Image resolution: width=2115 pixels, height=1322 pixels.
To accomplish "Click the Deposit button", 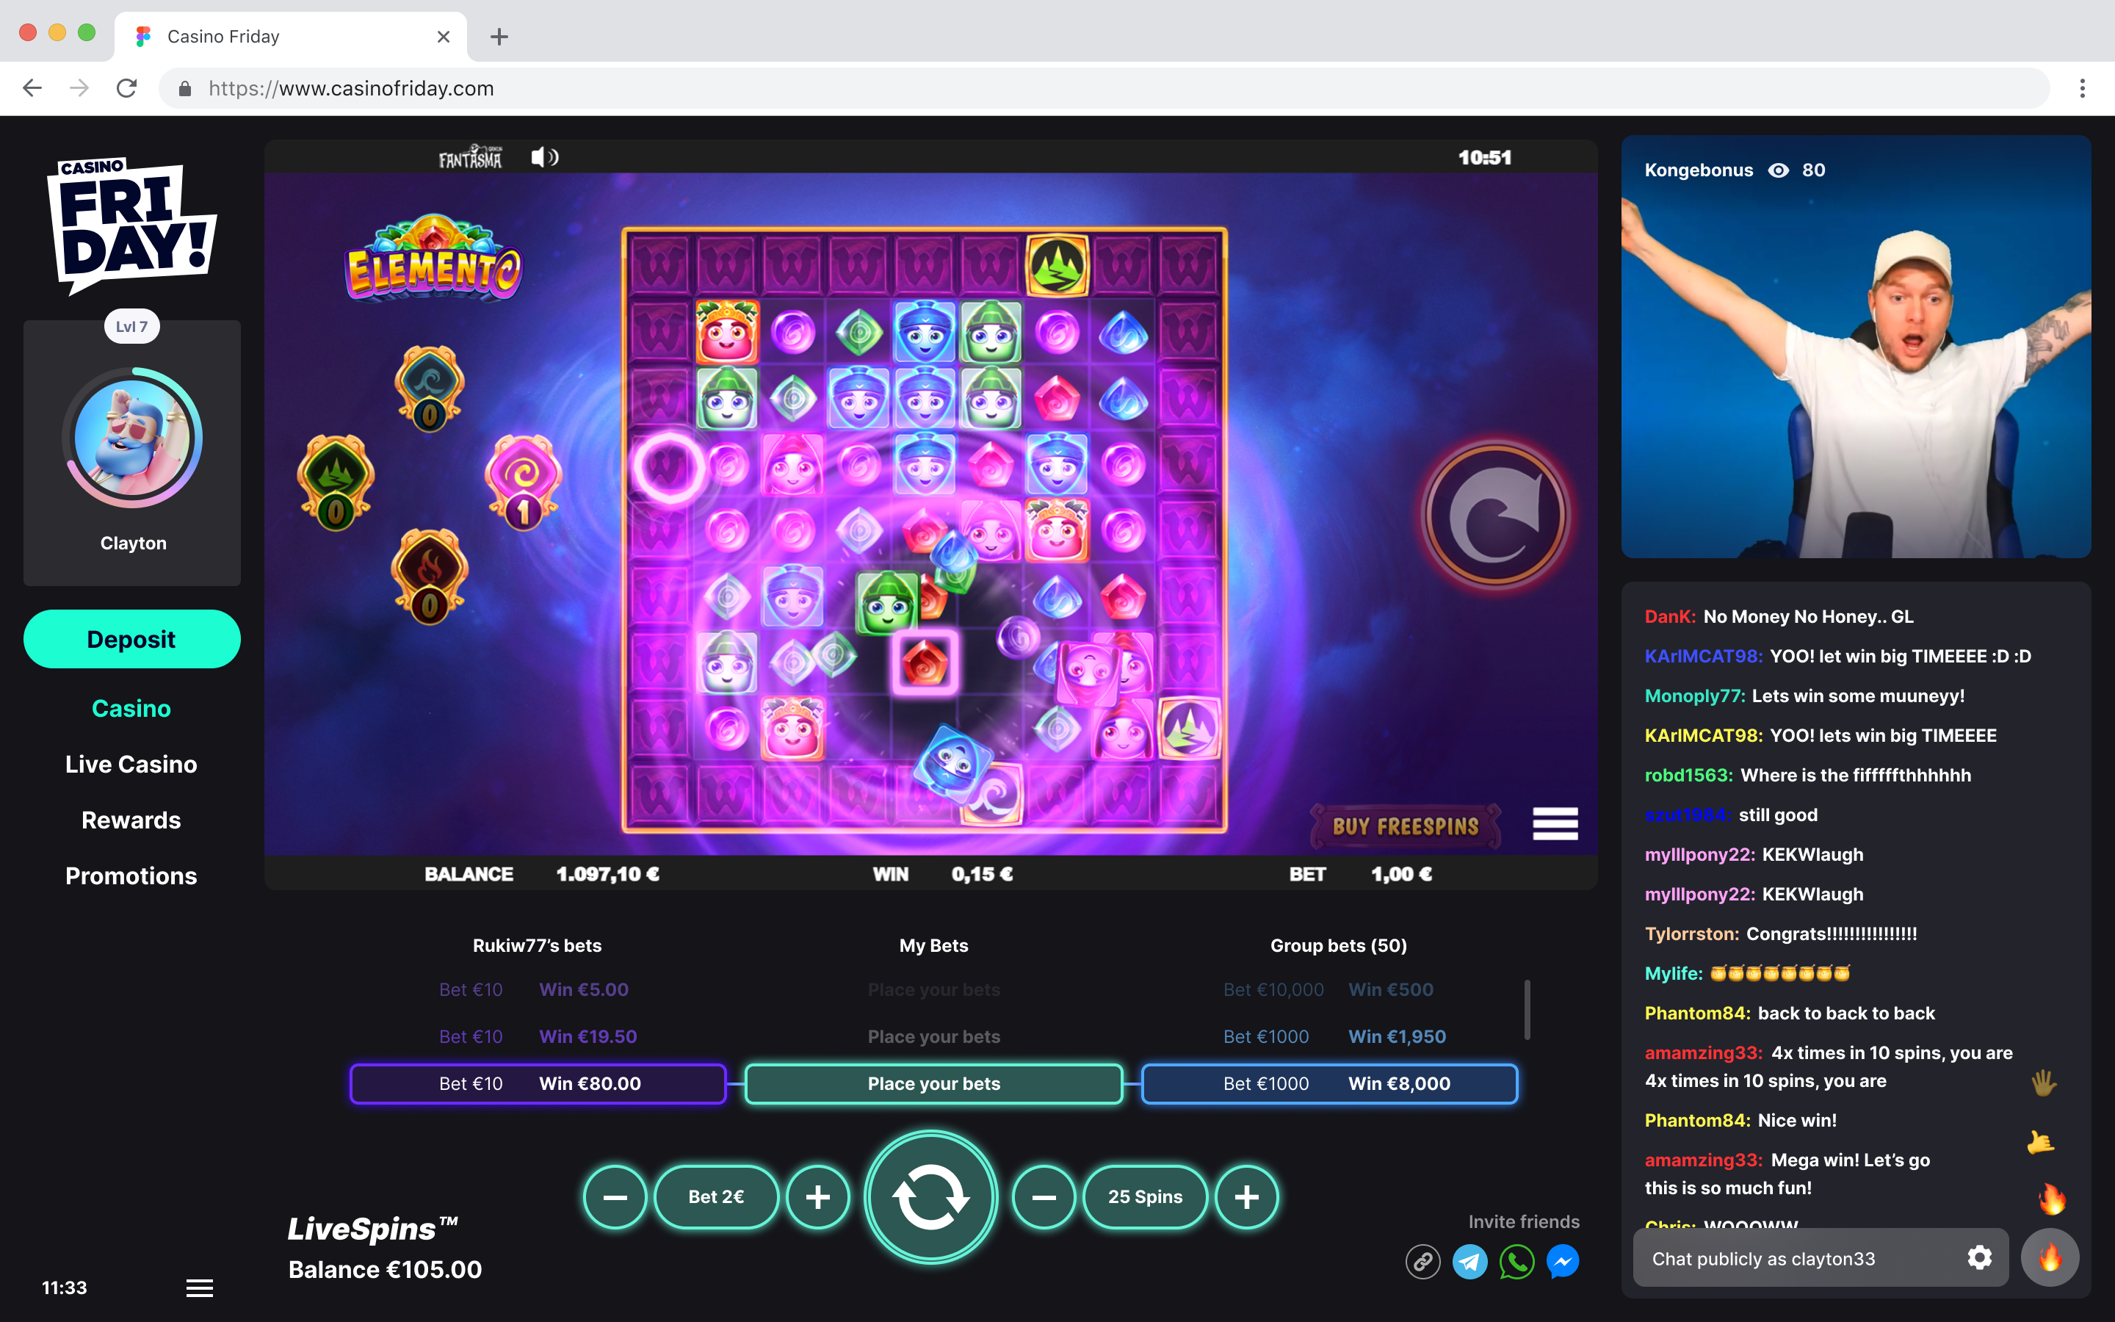I will click(131, 639).
